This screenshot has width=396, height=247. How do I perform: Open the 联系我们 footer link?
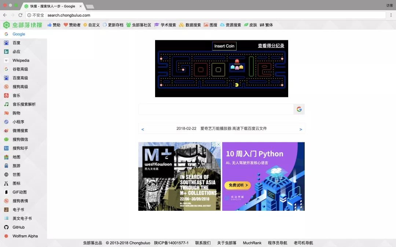pyautogui.click(x=203, y=243)
